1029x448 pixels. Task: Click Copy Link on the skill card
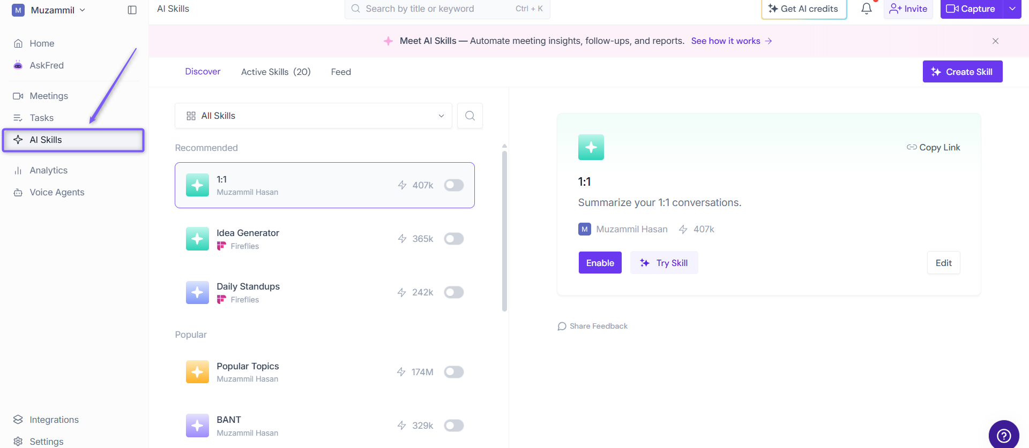tap(933, 147)
